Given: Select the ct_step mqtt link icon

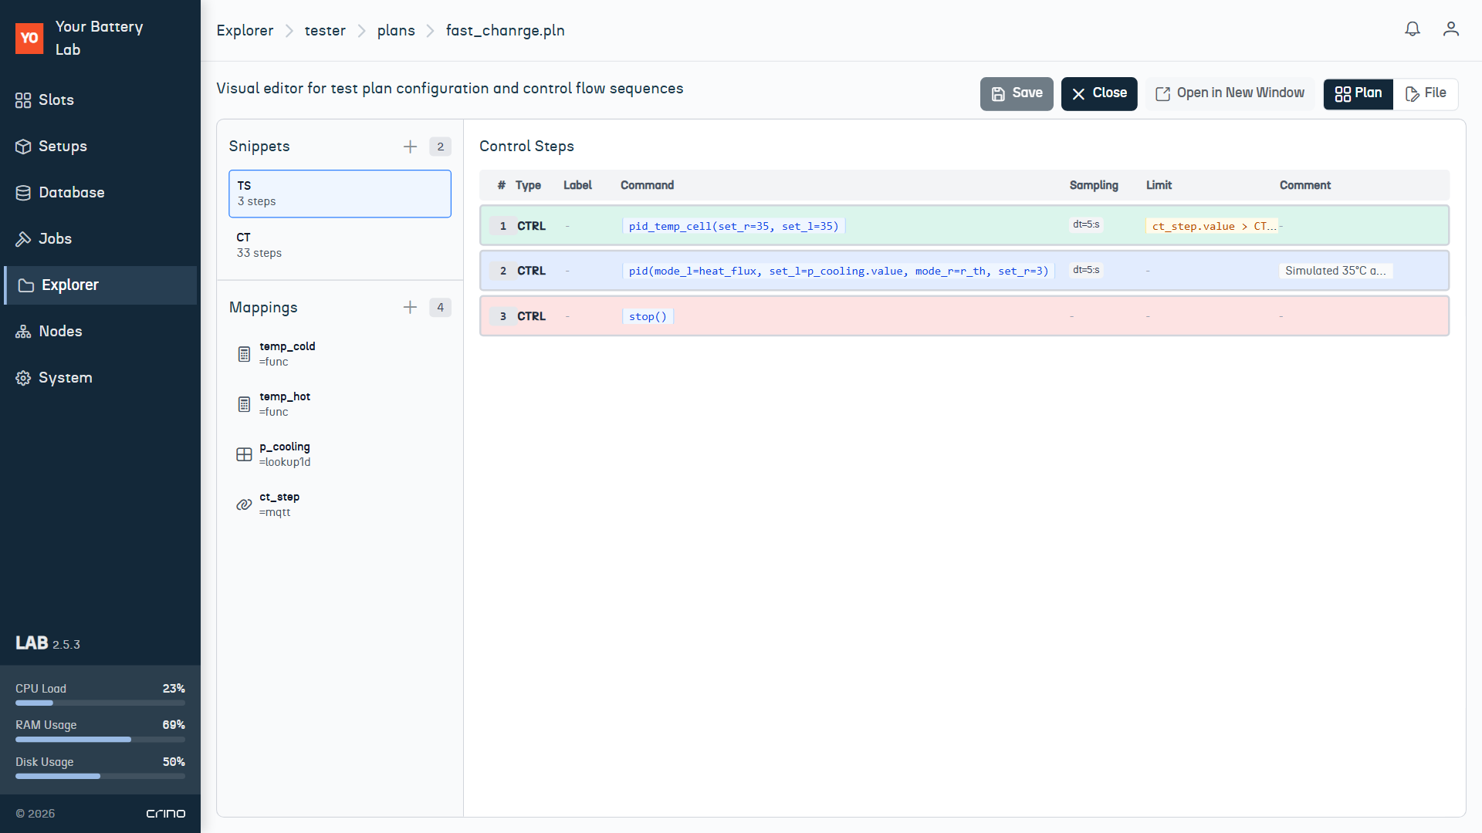Looking at the screenshot, I should pos(244,504).
